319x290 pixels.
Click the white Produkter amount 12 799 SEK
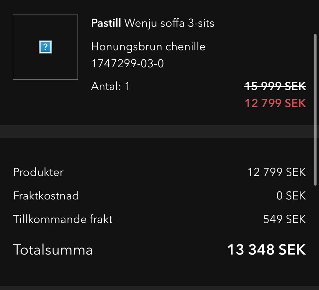point(276,172)
